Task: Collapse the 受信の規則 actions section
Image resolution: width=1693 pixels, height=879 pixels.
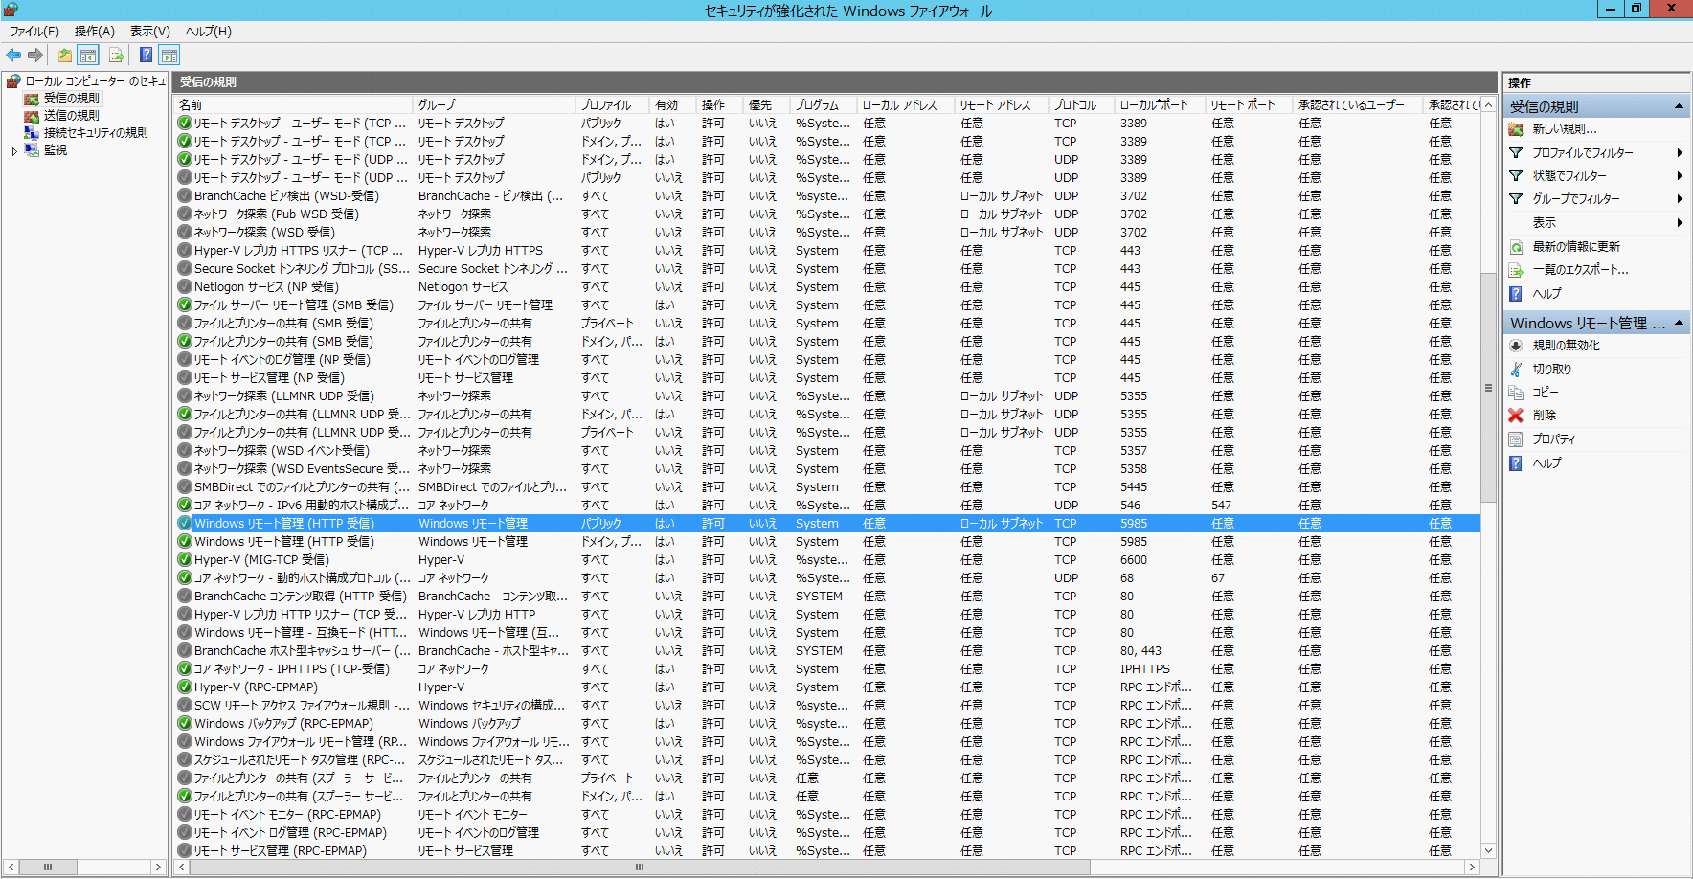Action: tap(1679, 106)
